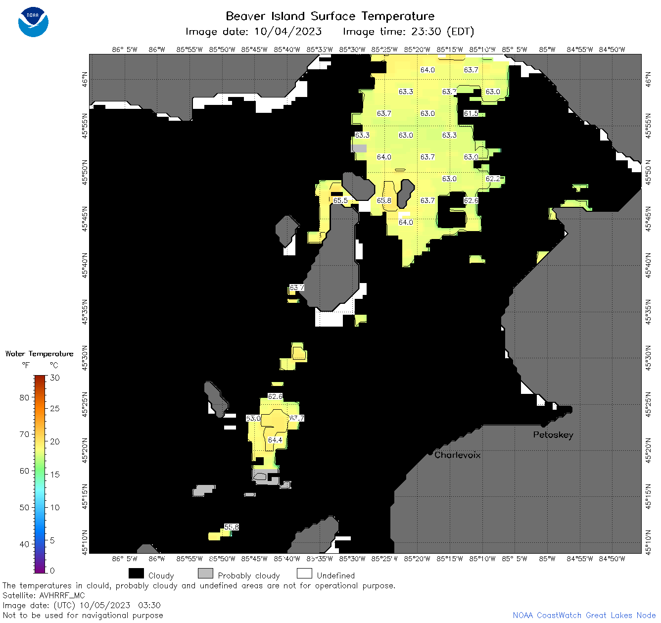
Task: Click the Satellite: AVHRRF_MC line
Action: [44, 595]
